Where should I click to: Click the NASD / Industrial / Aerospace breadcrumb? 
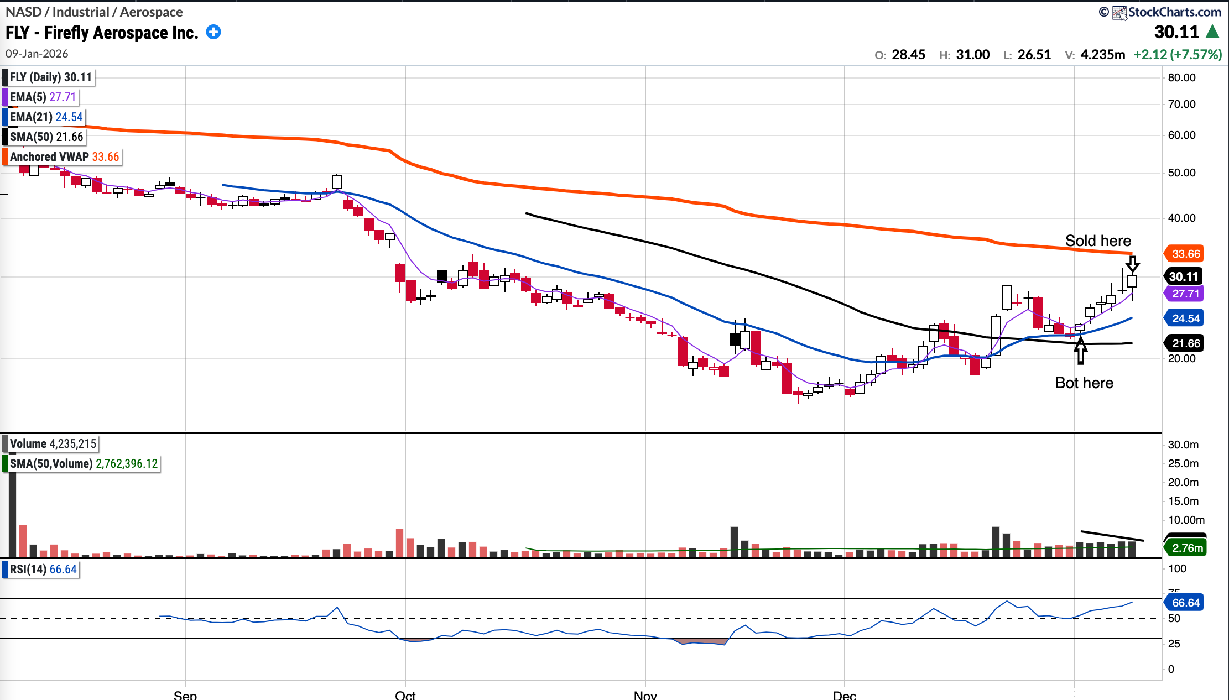click(94, 12)
